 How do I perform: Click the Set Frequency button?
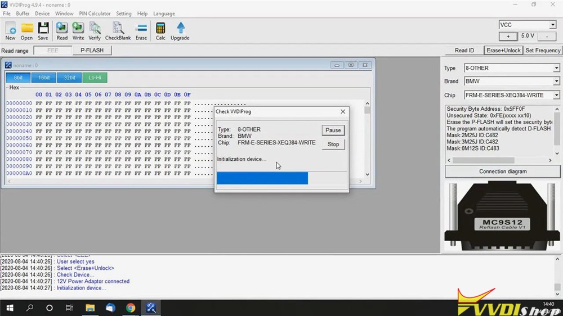pyautogui.click(x=543, y=51)
